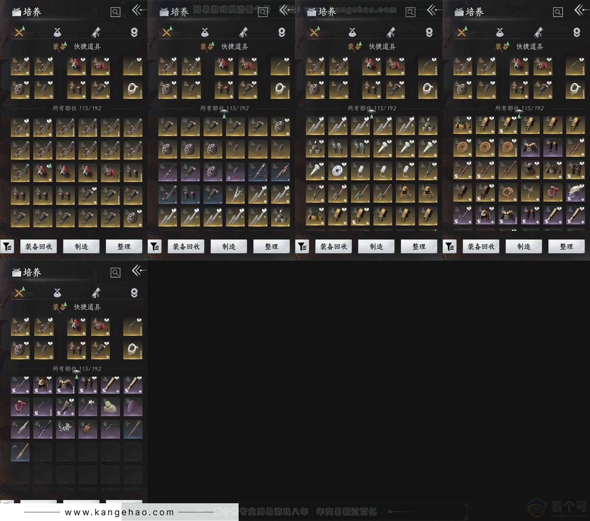This screenshot has width=590, height=521.
Task: Select coin-stack category in bottom-left panel
Action: pos(134,293)
